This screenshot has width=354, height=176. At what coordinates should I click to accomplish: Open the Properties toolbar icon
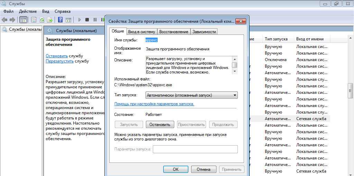click(x=34, y=20)
